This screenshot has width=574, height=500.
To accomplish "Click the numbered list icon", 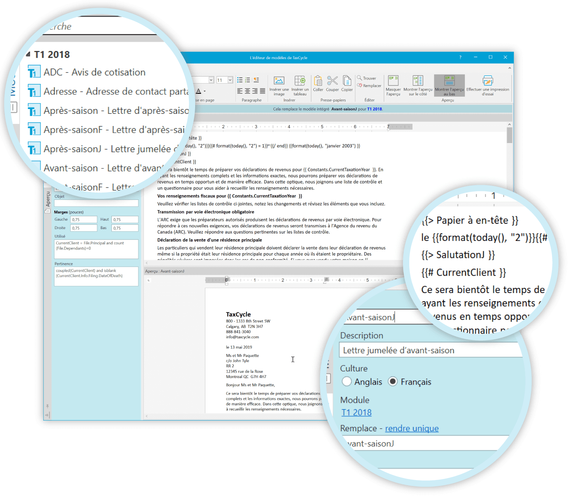I will pyautogui.click(x=248, y=80).
